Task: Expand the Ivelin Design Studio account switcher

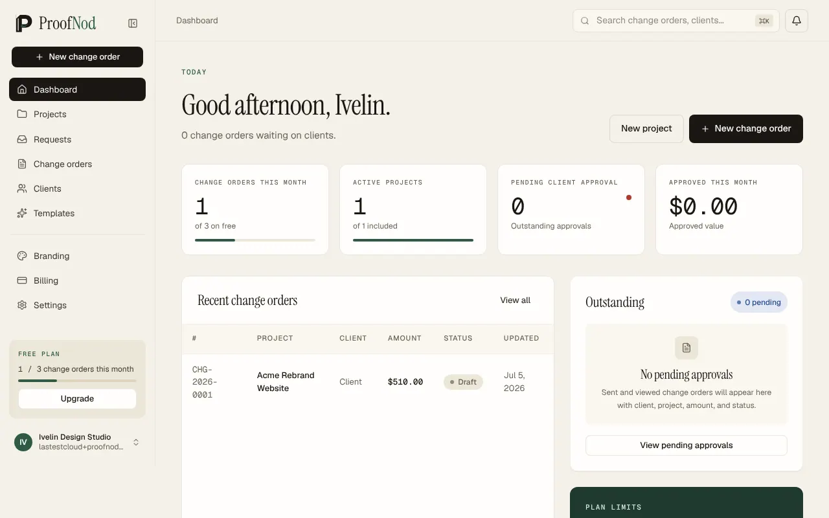Action: [136, 442]
